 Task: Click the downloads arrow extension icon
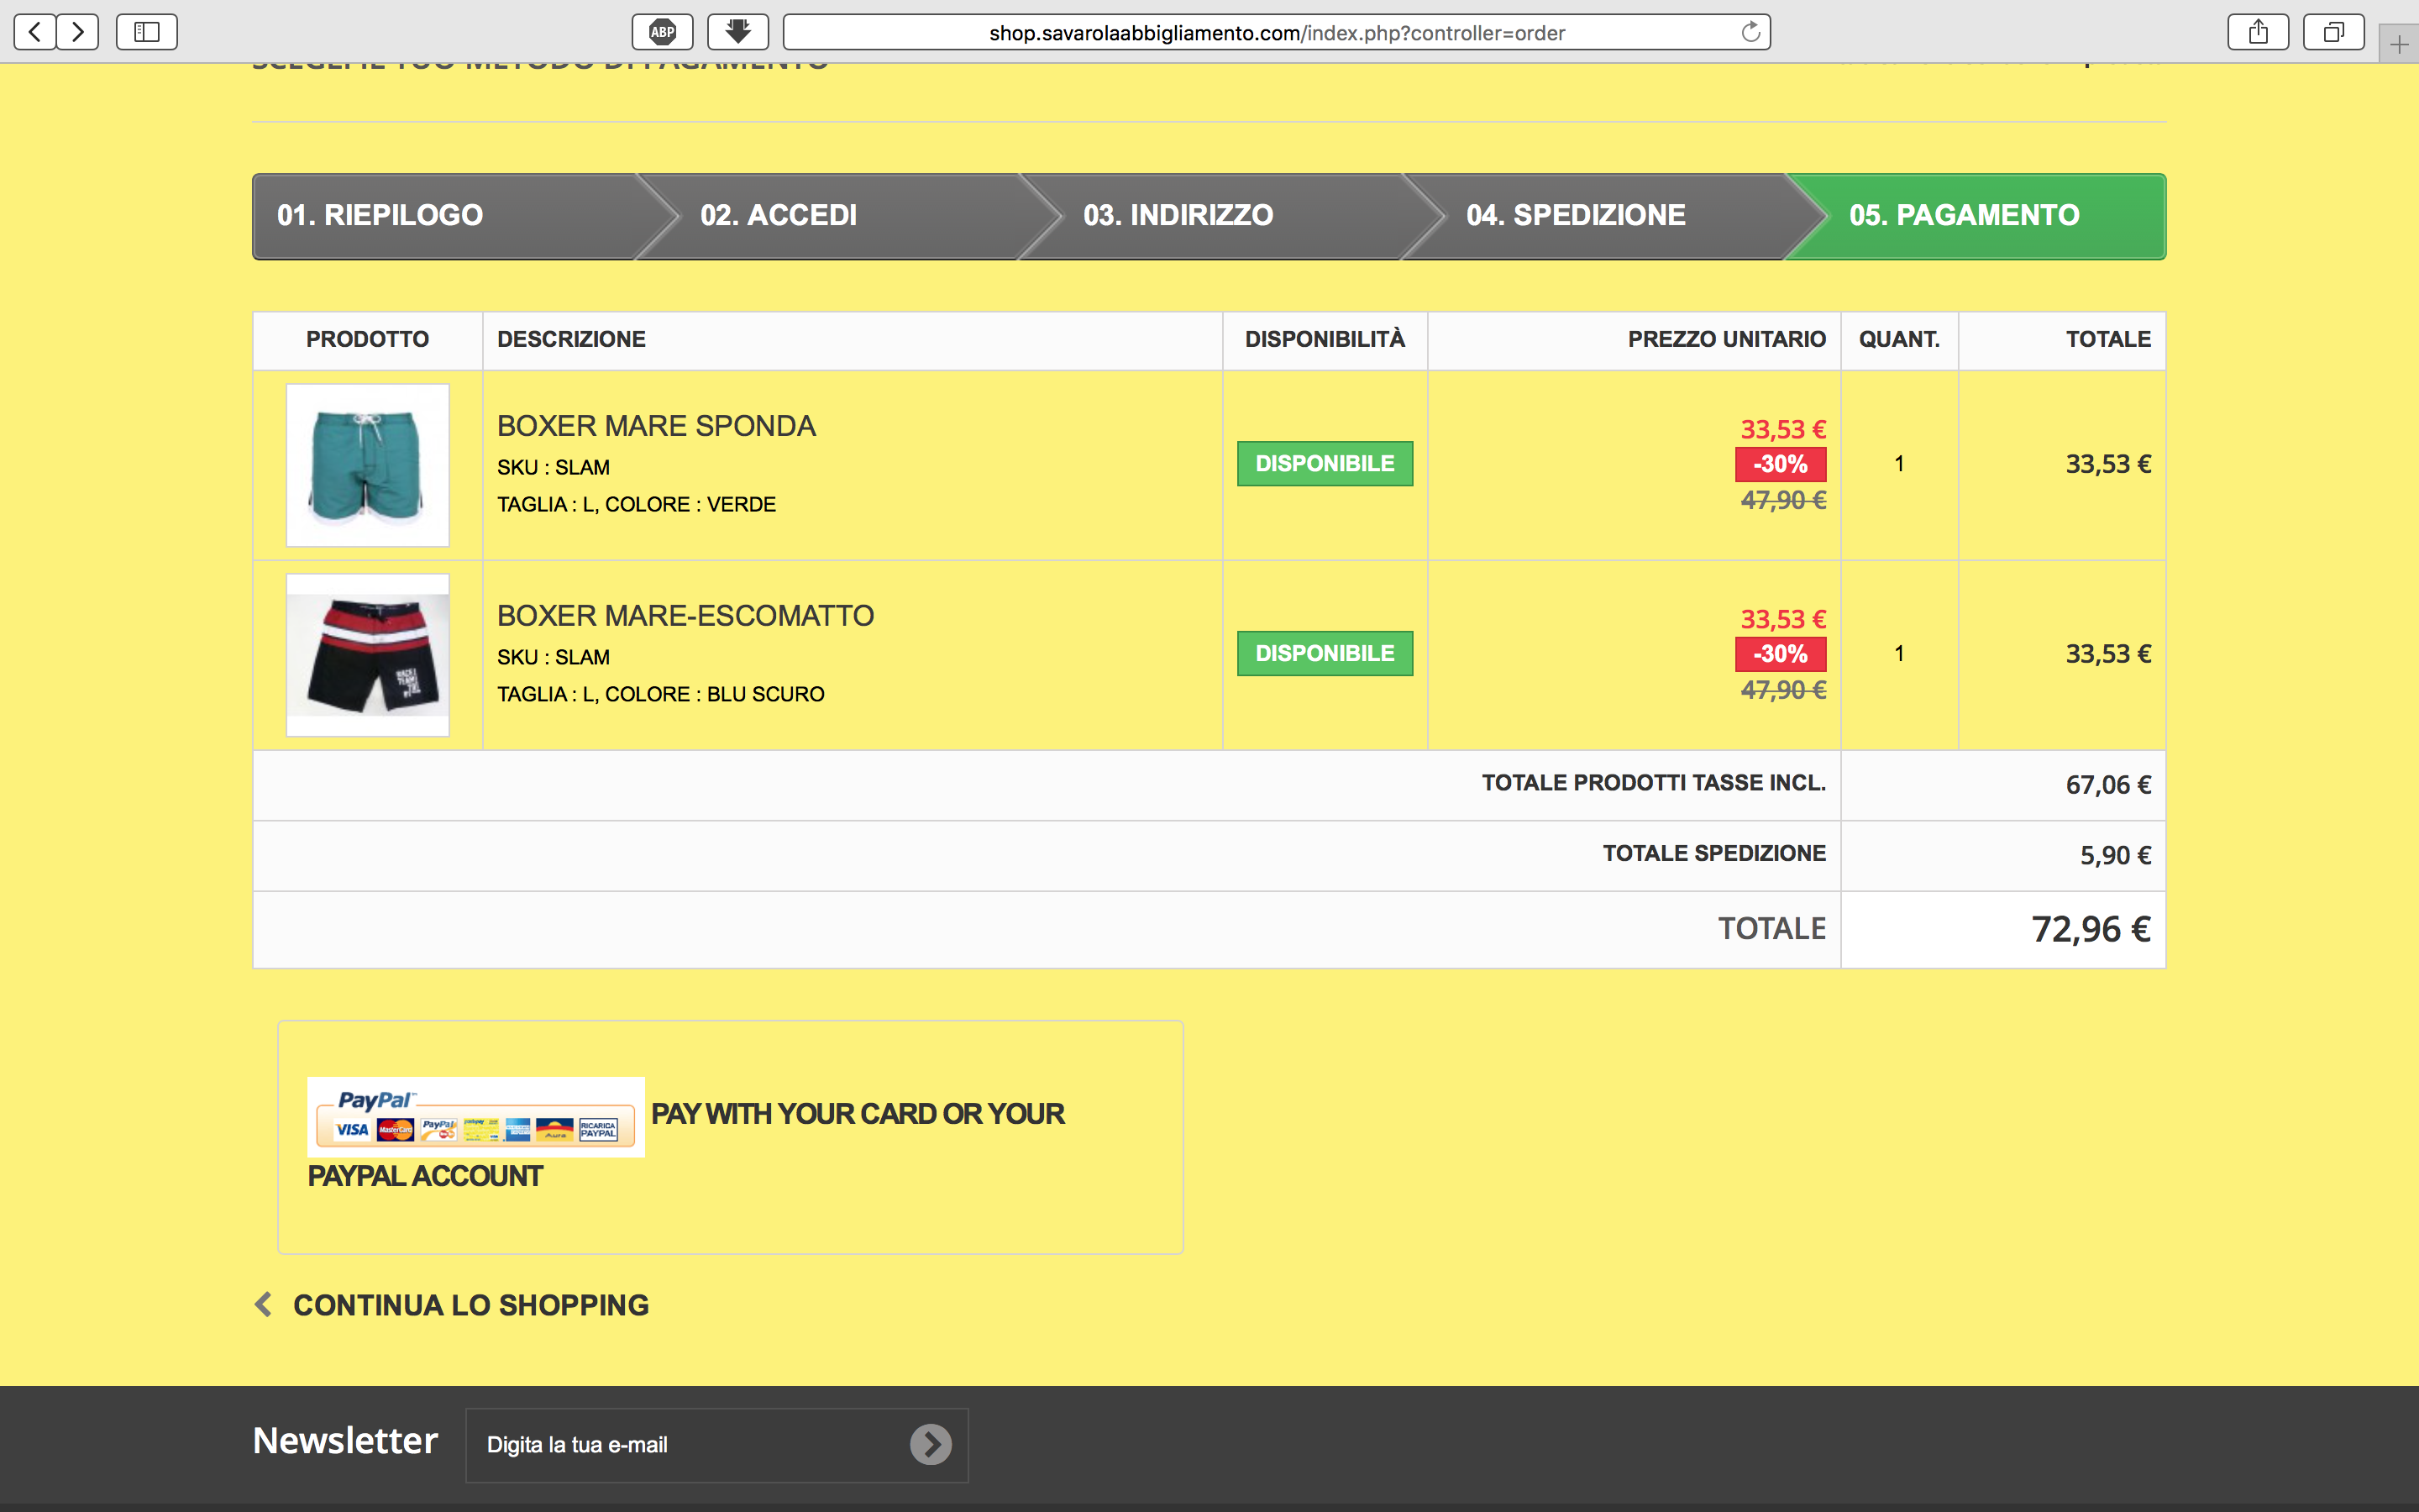tap(737, 32)
